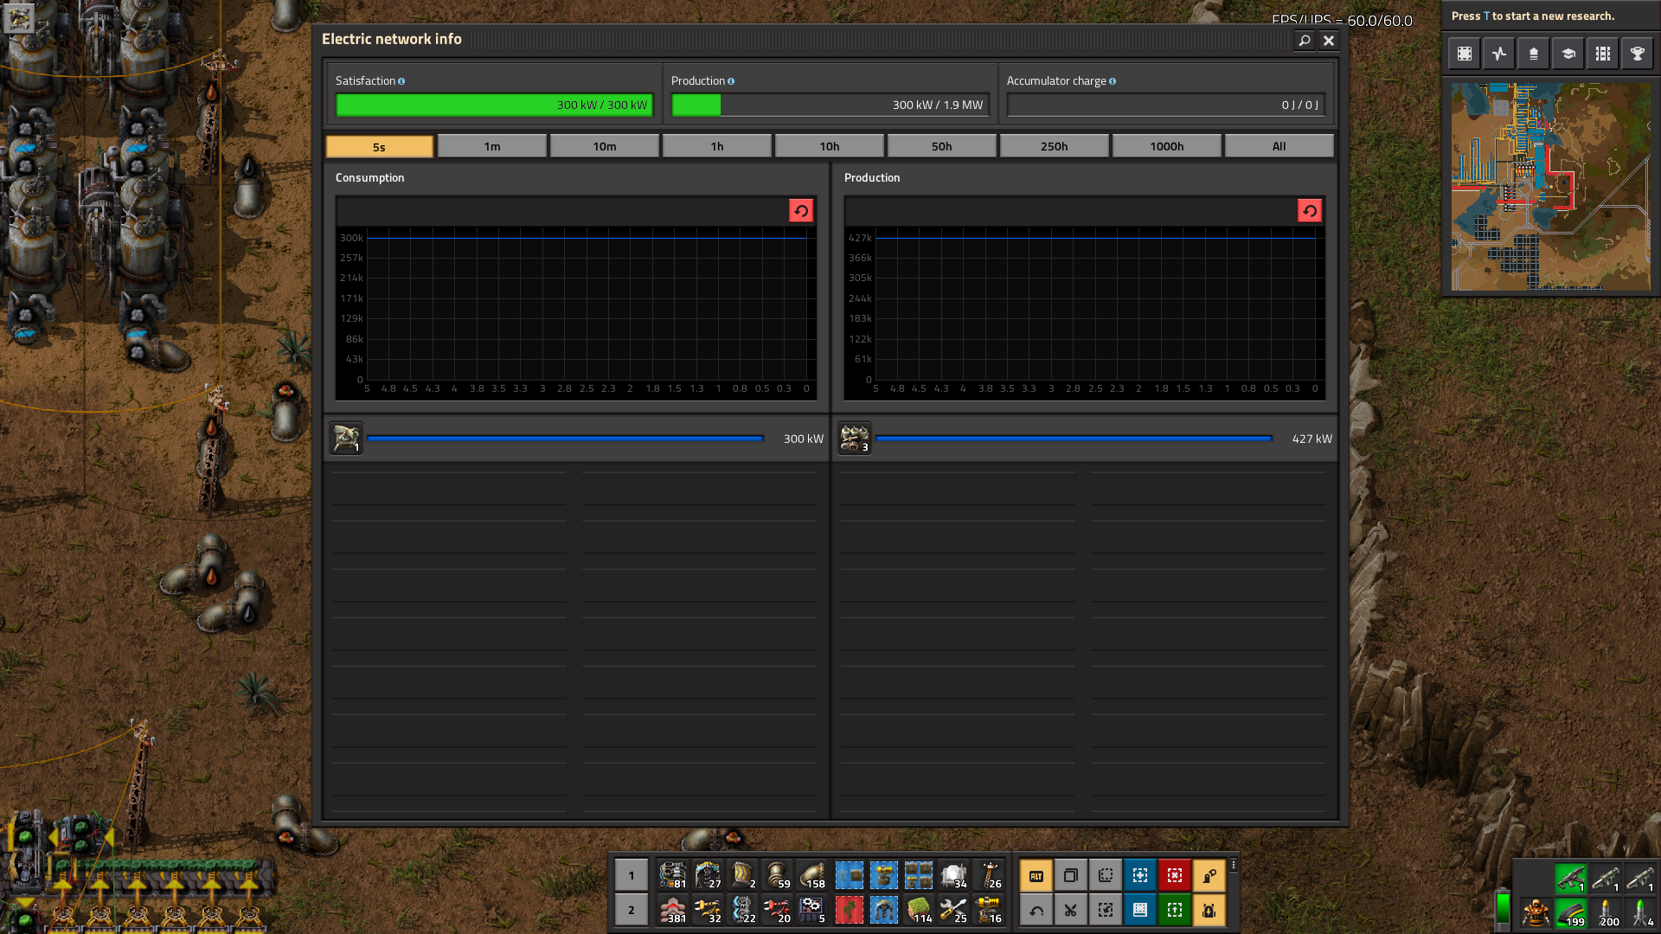Select the 10h time range tab
Viewport: 1661px width, 934px height.
point(830,146)
